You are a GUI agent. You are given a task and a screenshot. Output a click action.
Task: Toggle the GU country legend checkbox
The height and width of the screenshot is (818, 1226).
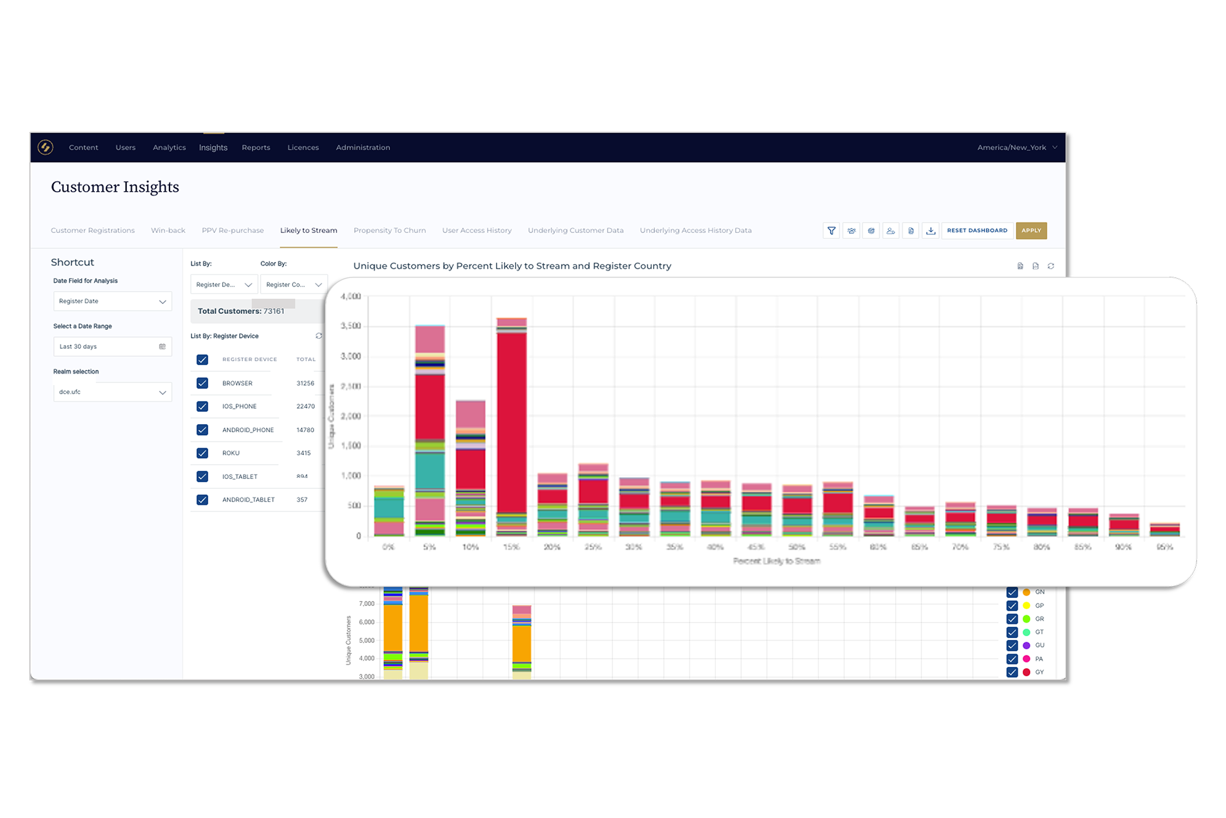(1012, 645)
